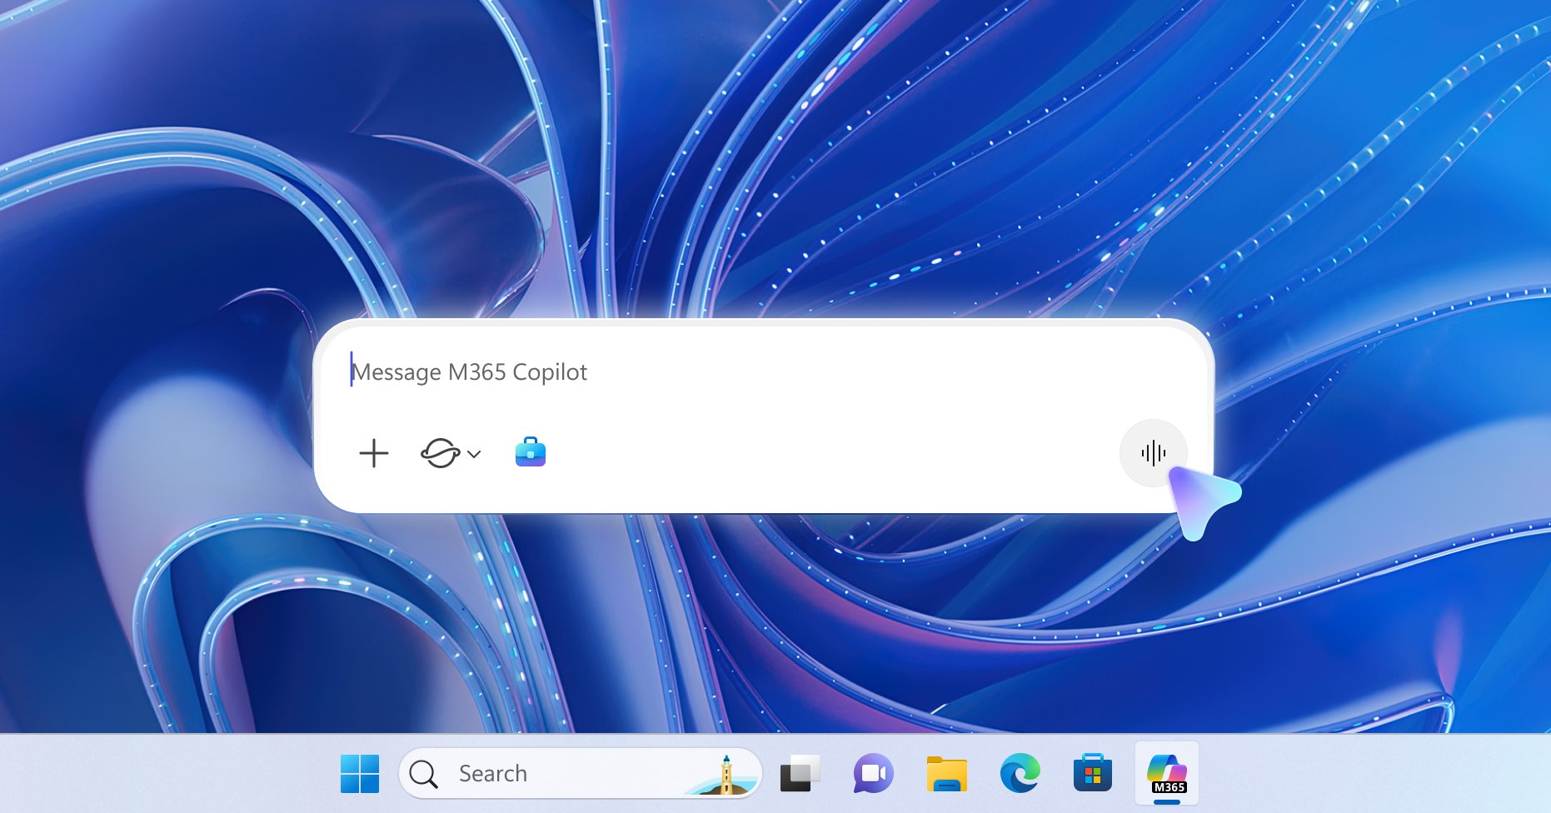
Task: Start voice input with the waveform icon
Action: coord(1154,453)
